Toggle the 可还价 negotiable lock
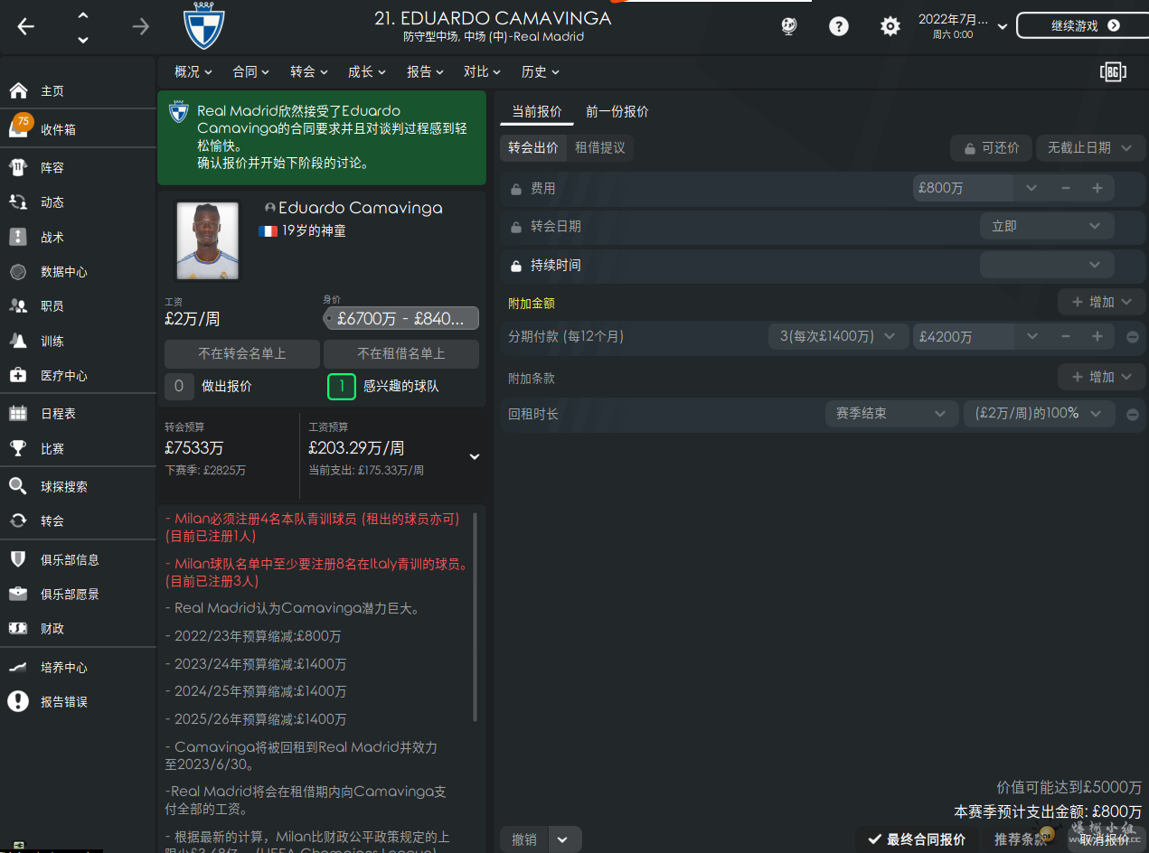Image resolution: width=1149 pixels, height=853 pixels. [990, 147]
